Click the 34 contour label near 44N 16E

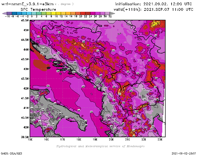point(43,49)
